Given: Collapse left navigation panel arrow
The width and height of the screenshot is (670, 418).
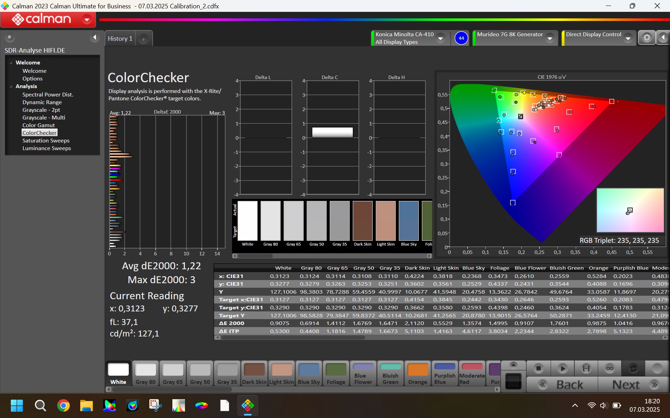Looking at the screenshot, I should coord(95,38).
